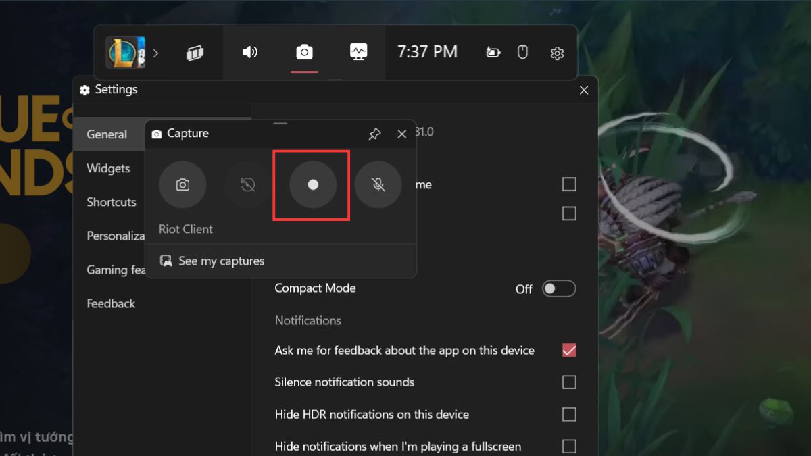
Task: Open the Performance monitor widget icon
Action: (358, 52)
